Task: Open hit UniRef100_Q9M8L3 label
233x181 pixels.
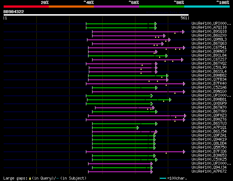Action: click(x=209, y=40)
